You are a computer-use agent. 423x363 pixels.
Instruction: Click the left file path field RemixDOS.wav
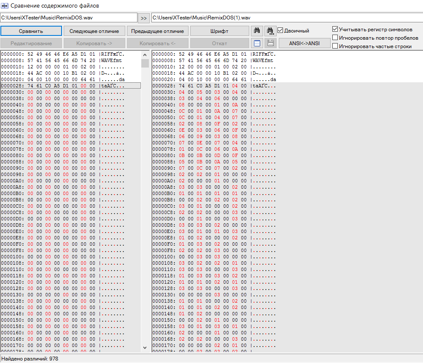point(69,18)
